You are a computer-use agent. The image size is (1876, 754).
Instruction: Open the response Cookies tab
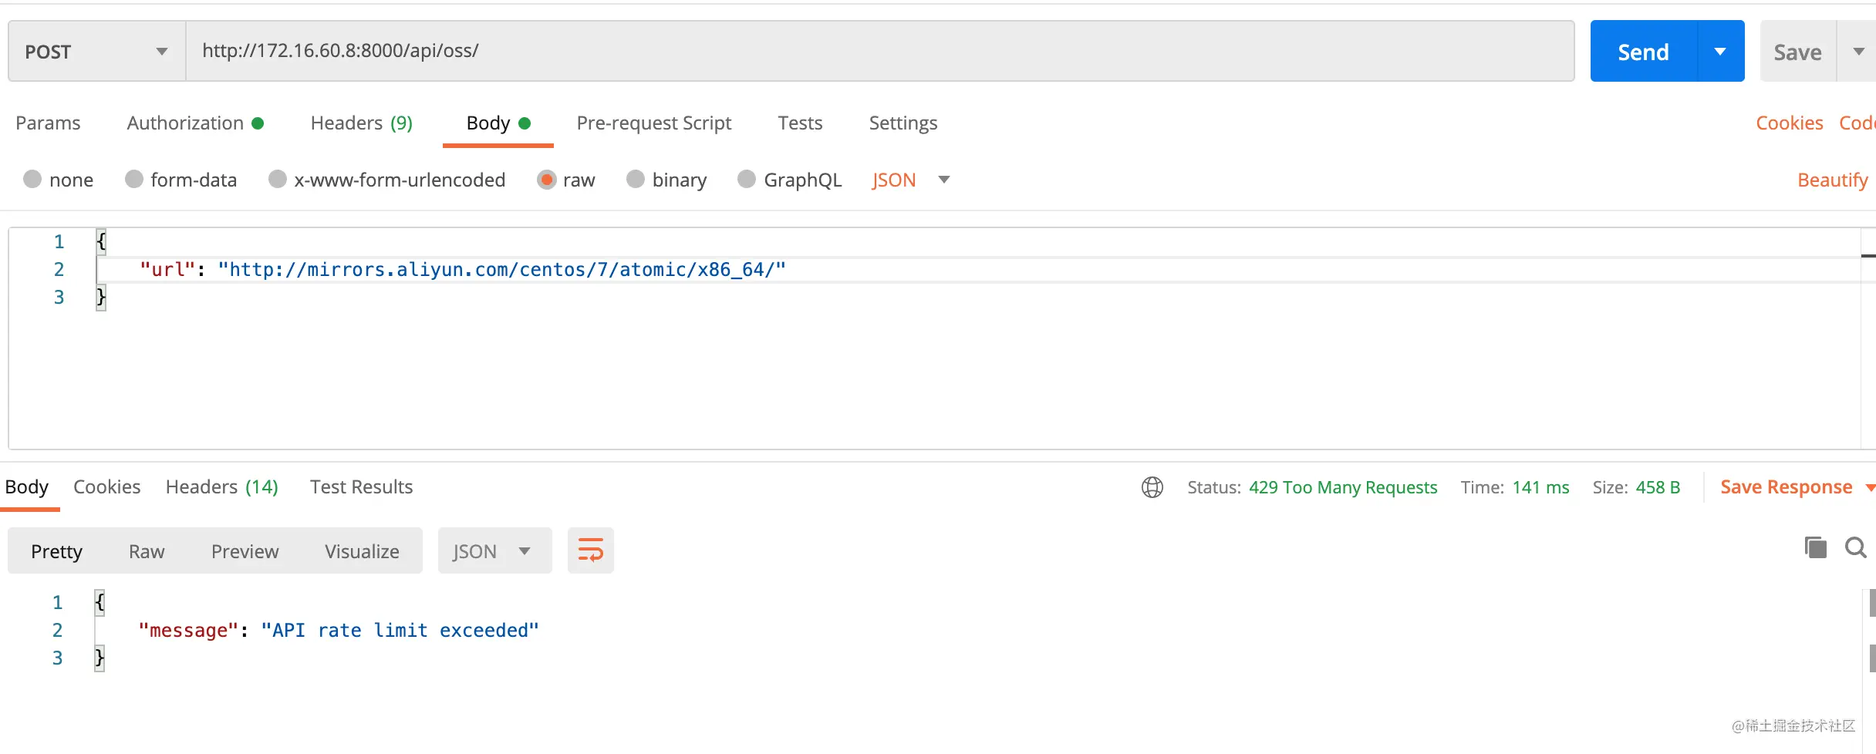[106, 486]
